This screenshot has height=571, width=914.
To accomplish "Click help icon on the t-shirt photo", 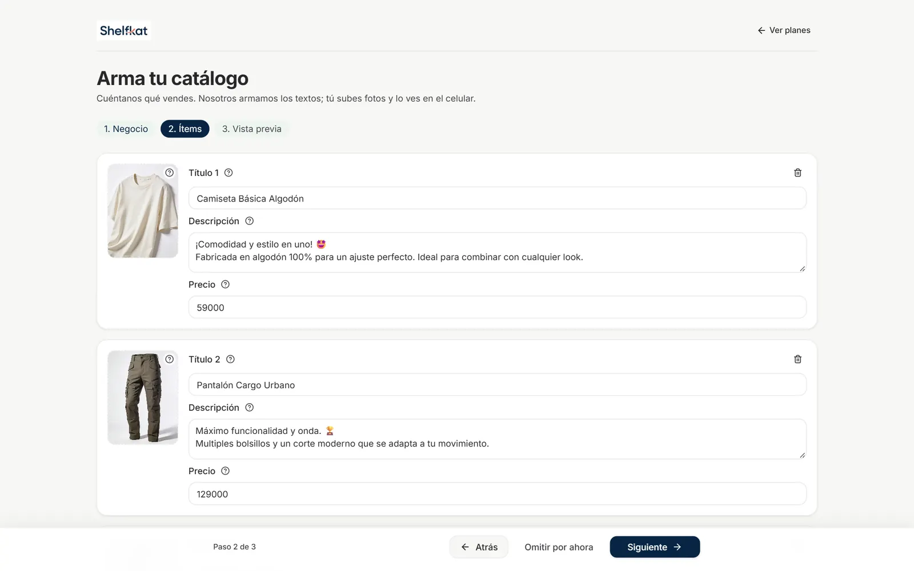I will point(170,172).
